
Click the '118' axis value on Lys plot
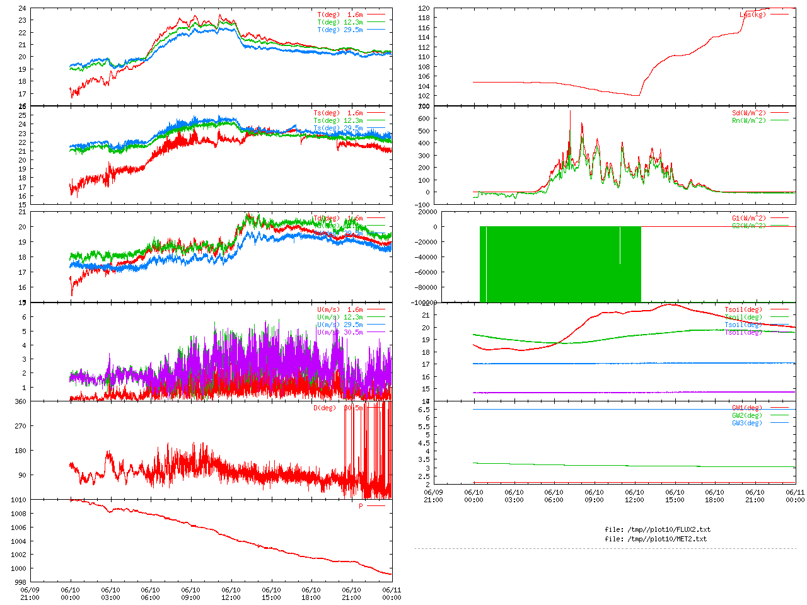[x=424, y=18]
